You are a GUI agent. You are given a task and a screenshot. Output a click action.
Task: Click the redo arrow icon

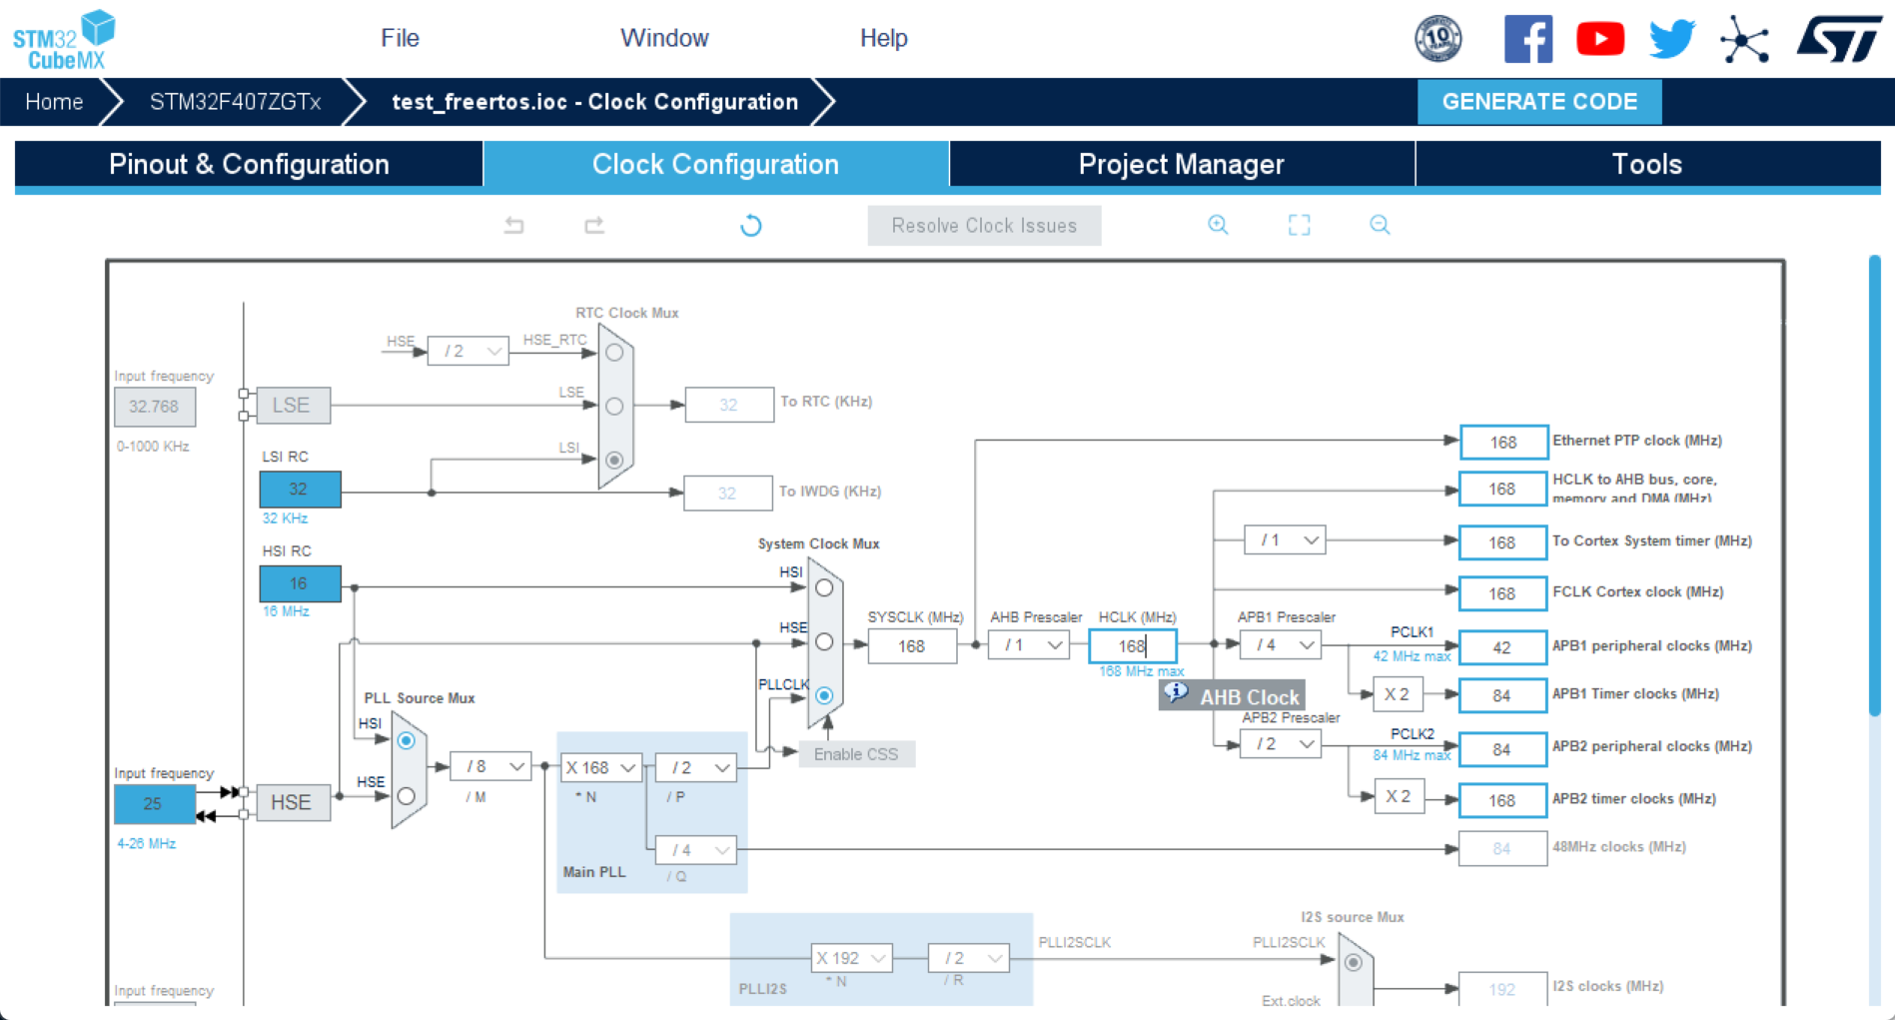[x=594, y=225]
